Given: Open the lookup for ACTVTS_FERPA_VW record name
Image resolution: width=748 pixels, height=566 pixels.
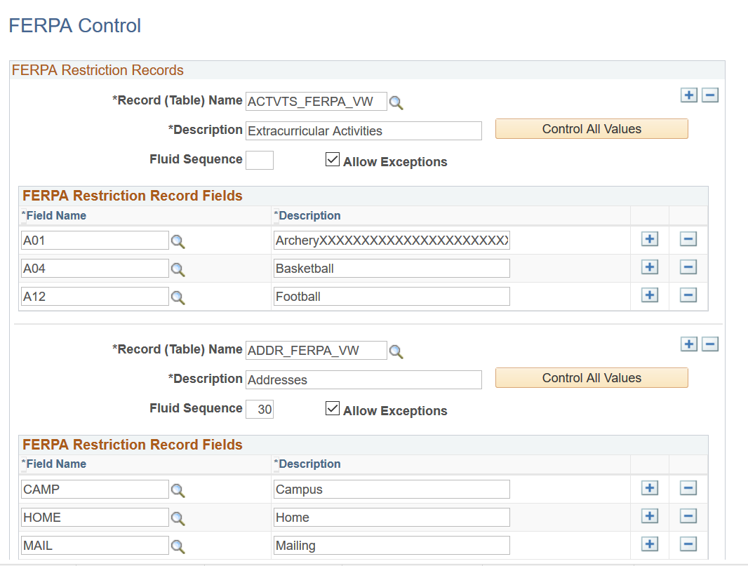Looking at the screenshot, I should pyautogui.click(x=396, y=102).
